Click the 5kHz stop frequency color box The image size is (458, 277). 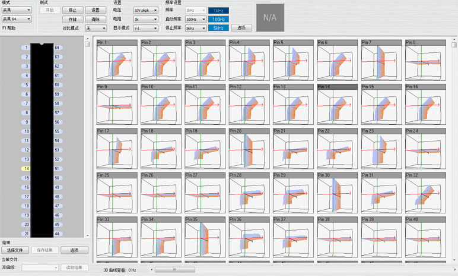click(218, 28)
